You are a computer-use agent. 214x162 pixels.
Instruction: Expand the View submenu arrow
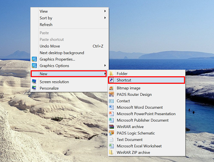pyautogui.click(x=105, y=11)
